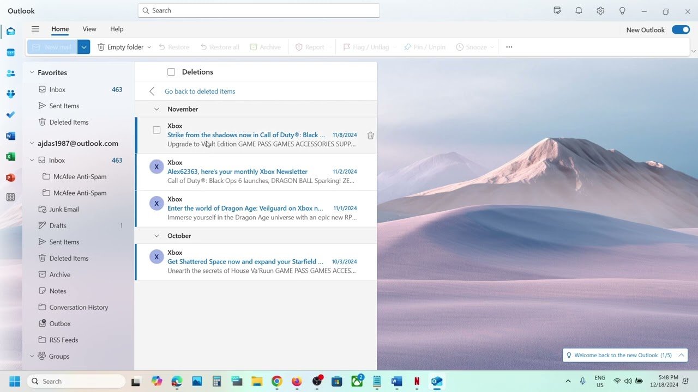Click the Empty folder button
The width and height of the screenshot is (698, 392).
121,47
